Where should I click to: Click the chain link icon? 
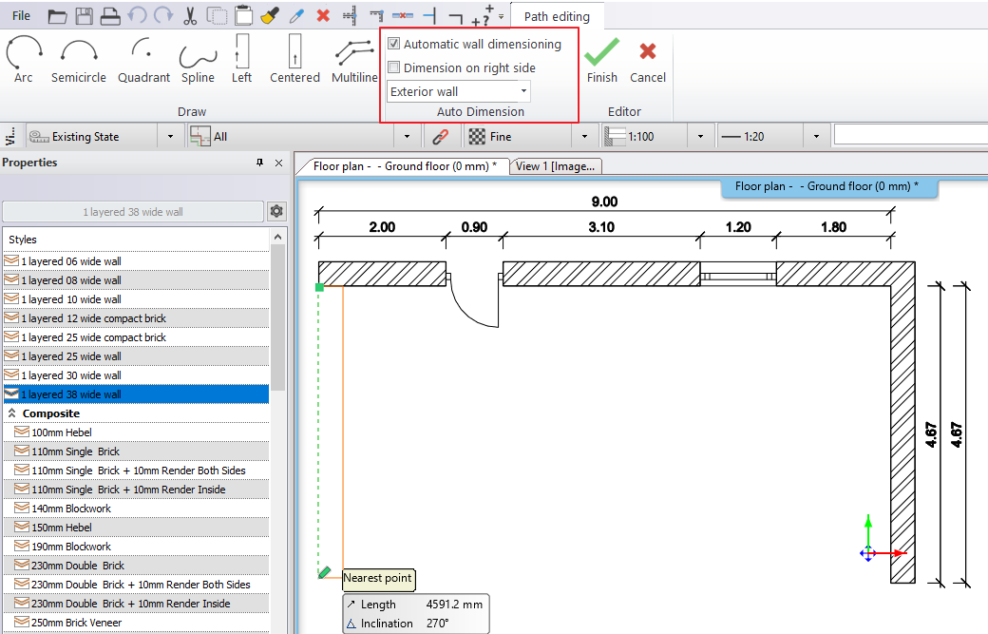pyautogui.click(x=440, y=137)
